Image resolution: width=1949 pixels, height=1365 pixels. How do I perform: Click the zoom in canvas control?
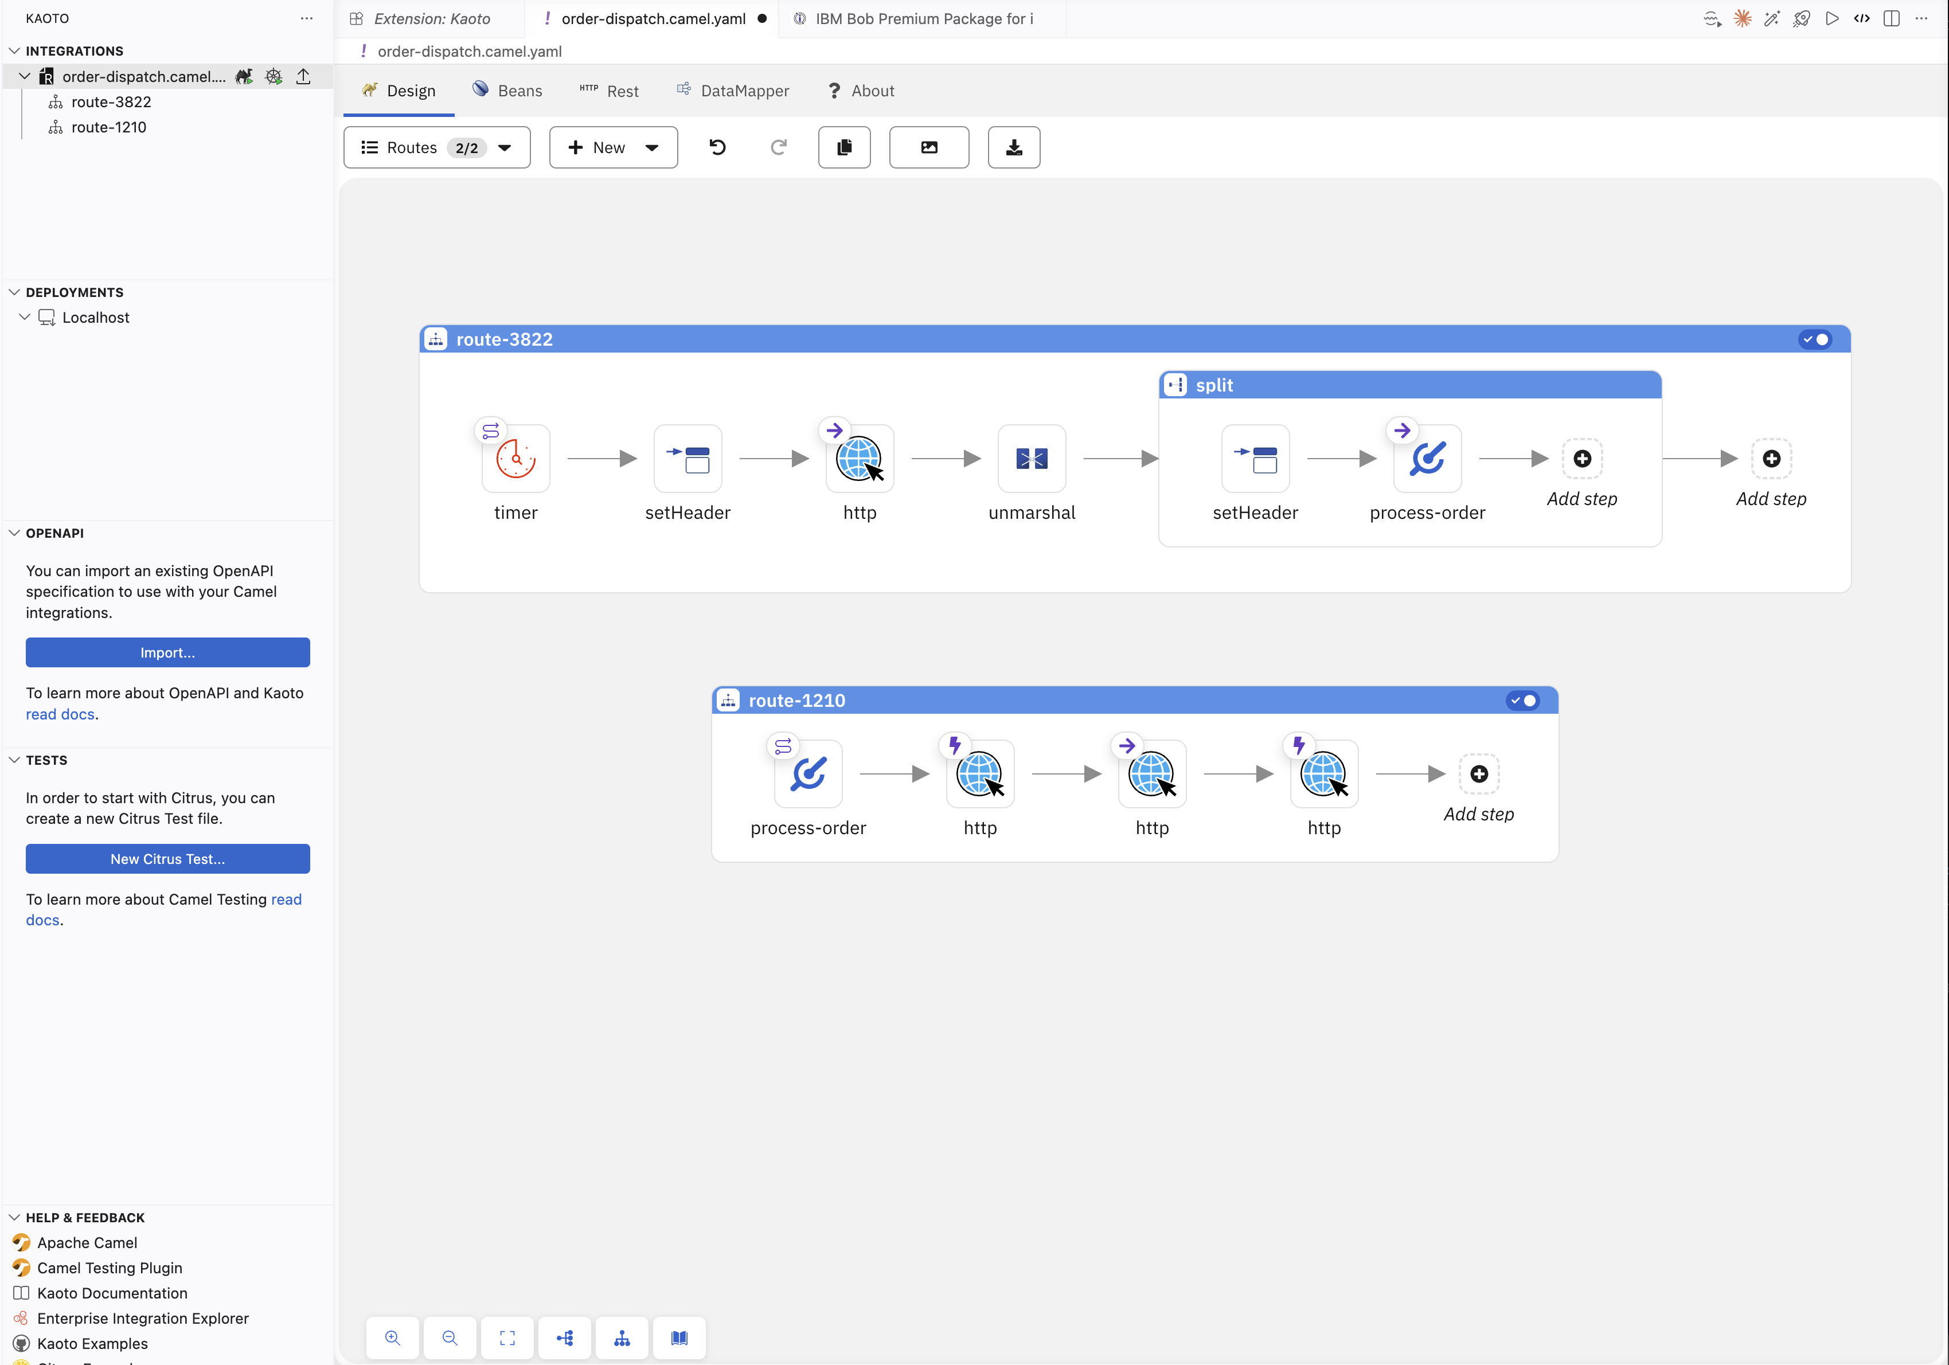(392, 1338)
